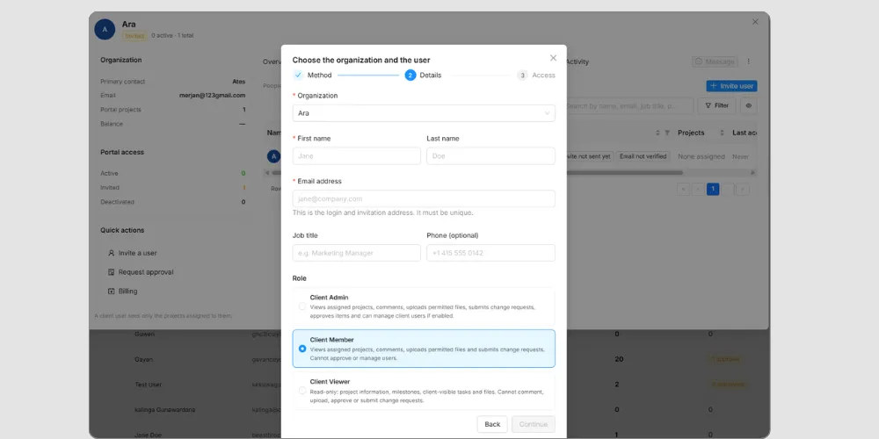This screenshot has height=439, width=879.
Task: Switch to the Activity tab
Action: click(578, 62)
